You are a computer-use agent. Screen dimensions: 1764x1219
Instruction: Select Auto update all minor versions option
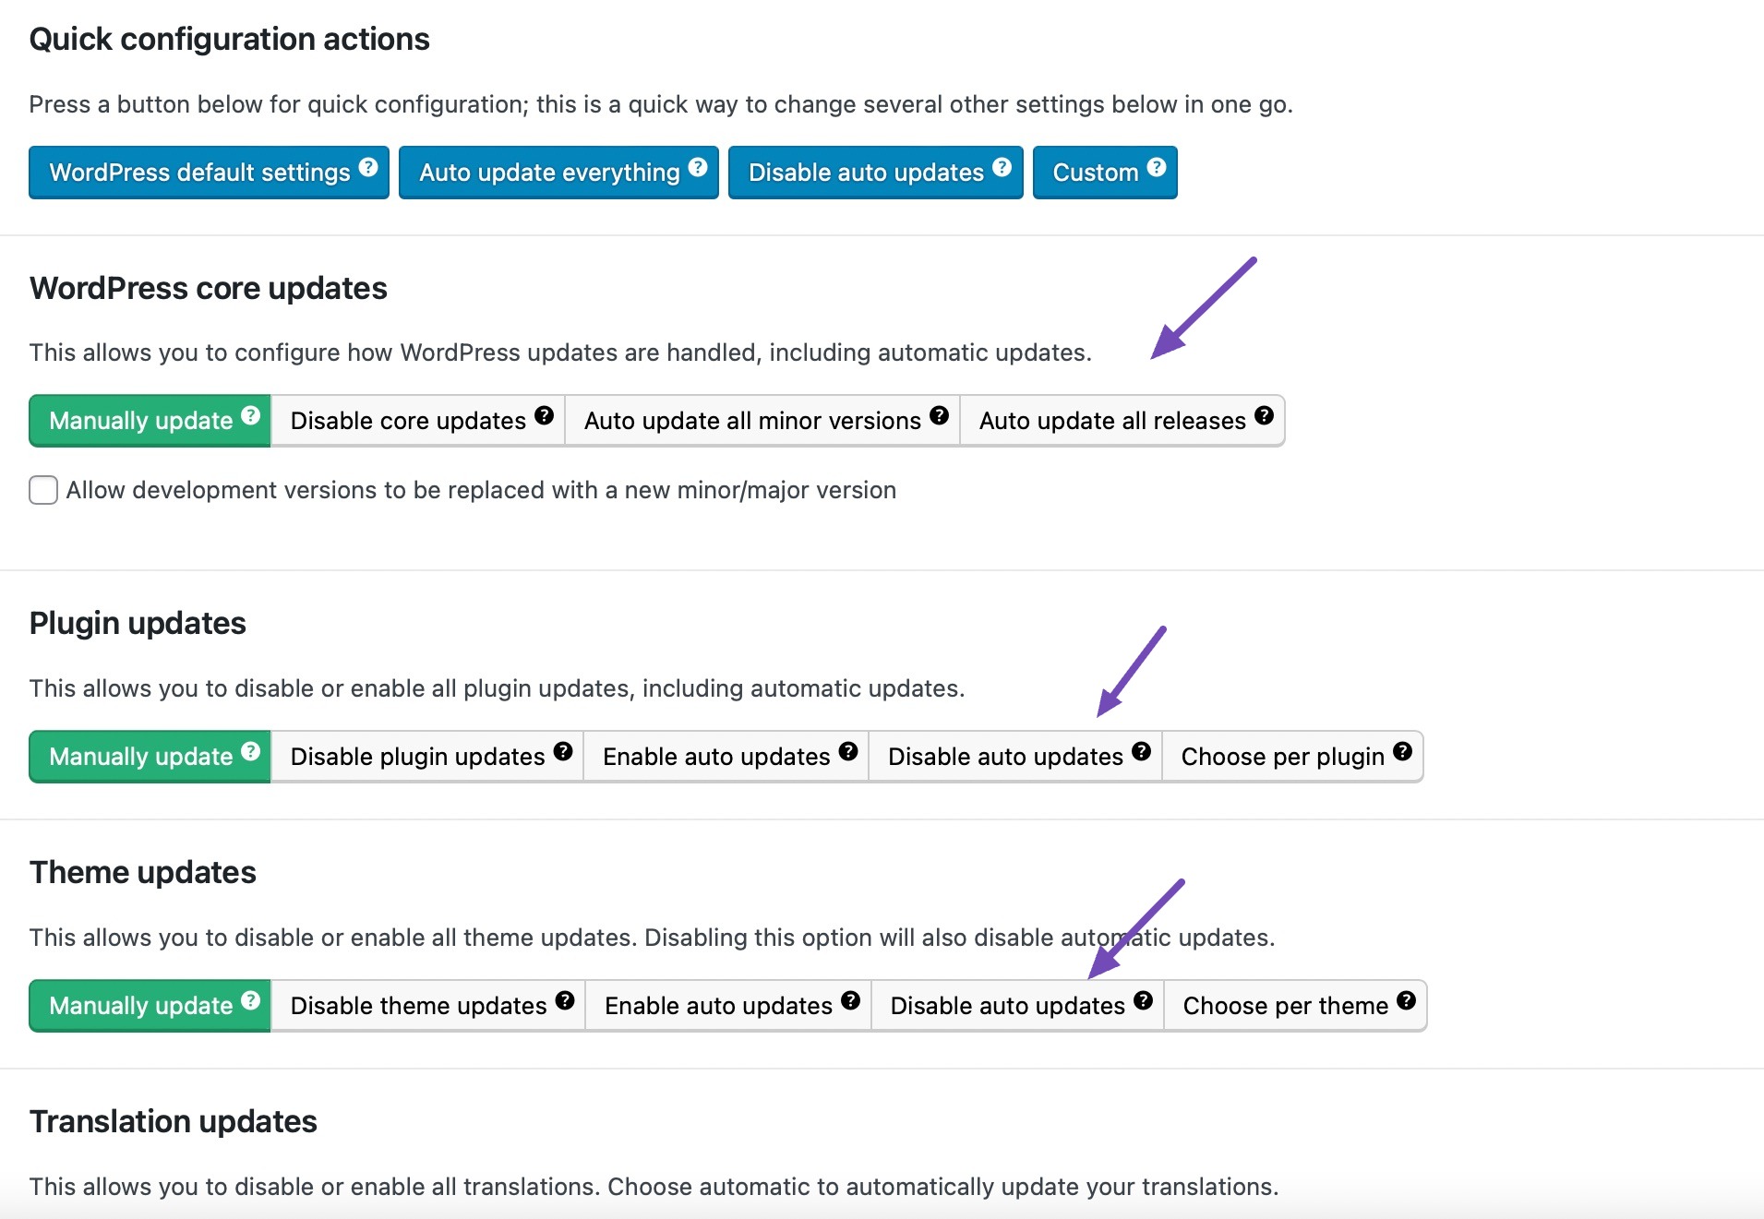click(x=752, y=422)
